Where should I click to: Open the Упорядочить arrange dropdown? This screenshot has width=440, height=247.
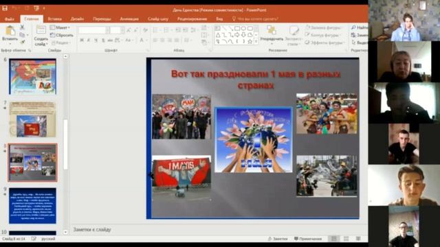point(272,34)
